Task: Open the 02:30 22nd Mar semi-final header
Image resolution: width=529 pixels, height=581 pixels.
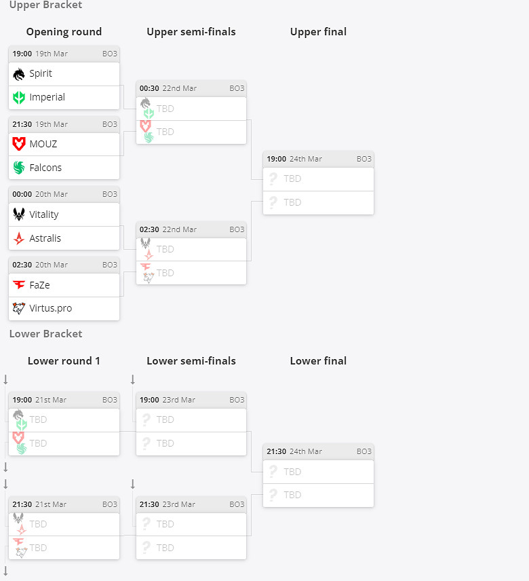Action: pyautogui.click(x=191, y=229)
